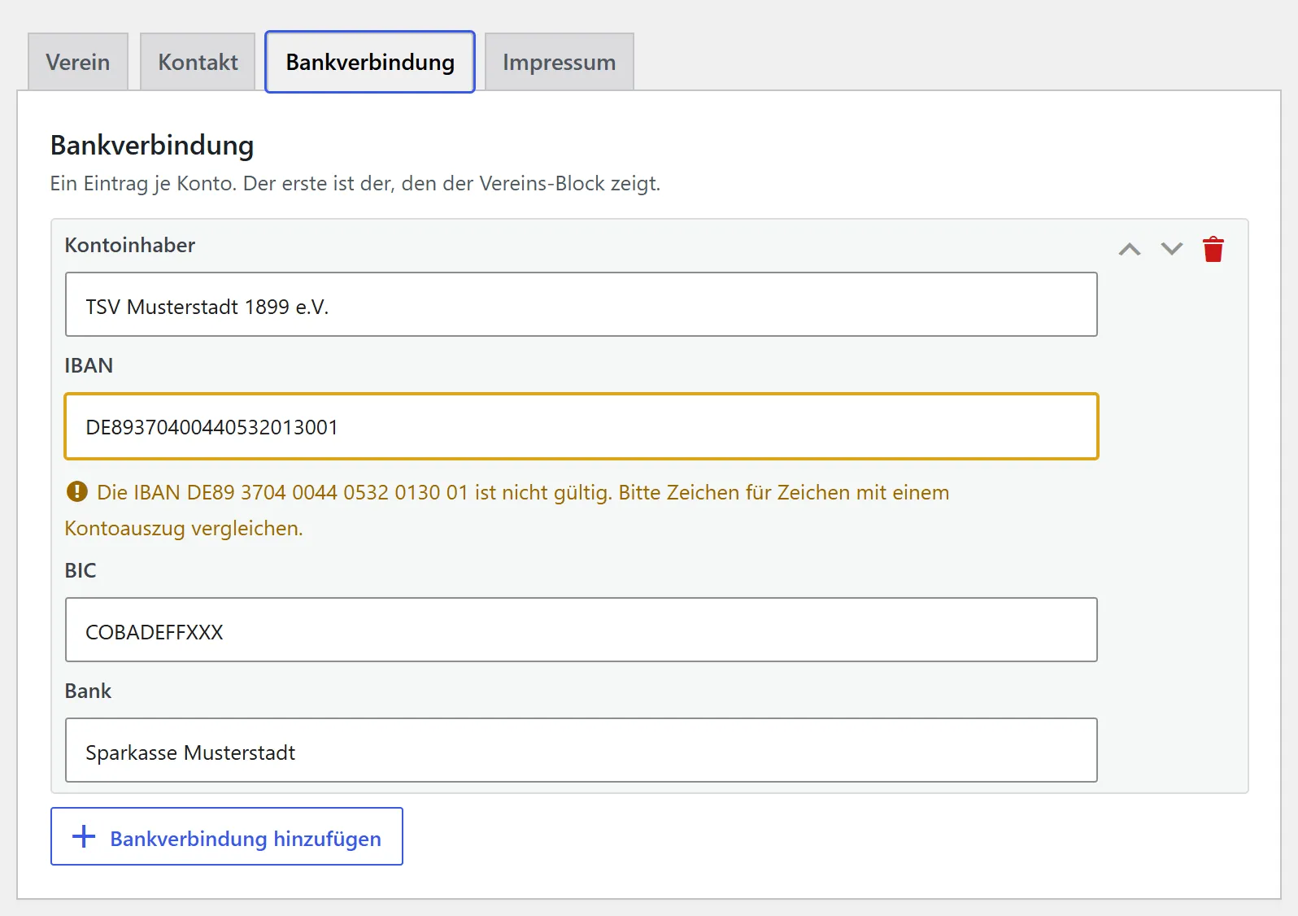The image size is (1298, 916).
Task: Focus the Kontoinhaber input field
Action: (x=581, y=304)
